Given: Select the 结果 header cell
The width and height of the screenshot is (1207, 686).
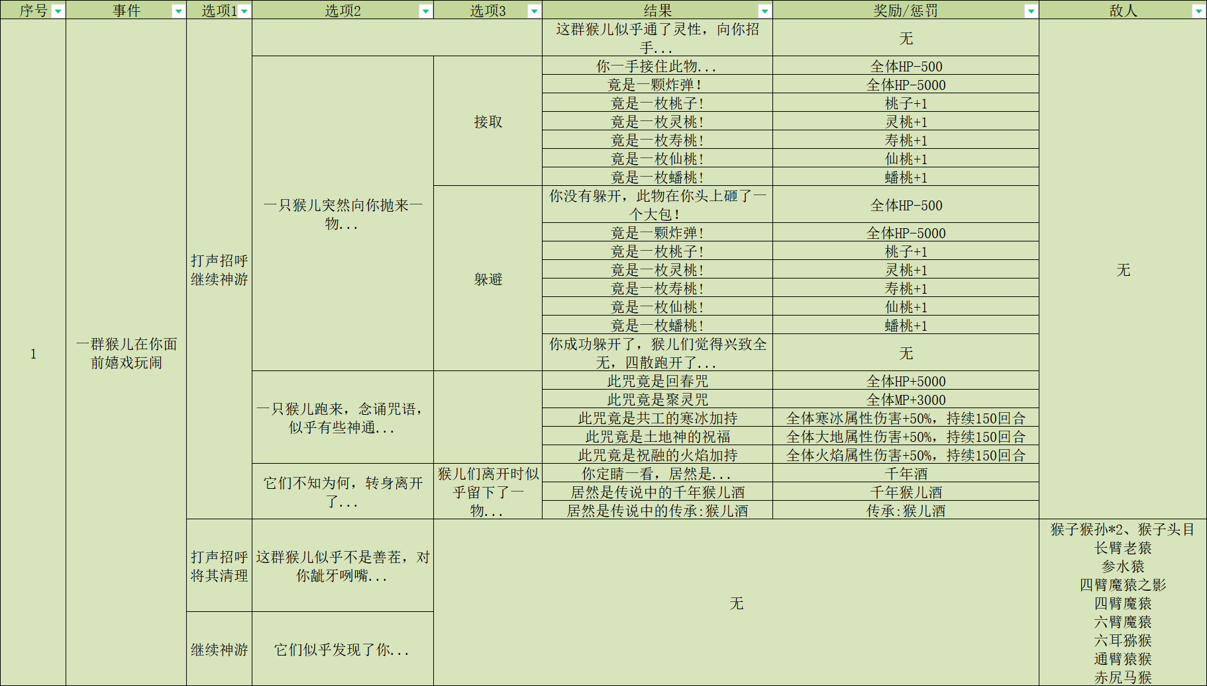Looking at the screenshot, I should pyautogui.click(x=658, y=10).
